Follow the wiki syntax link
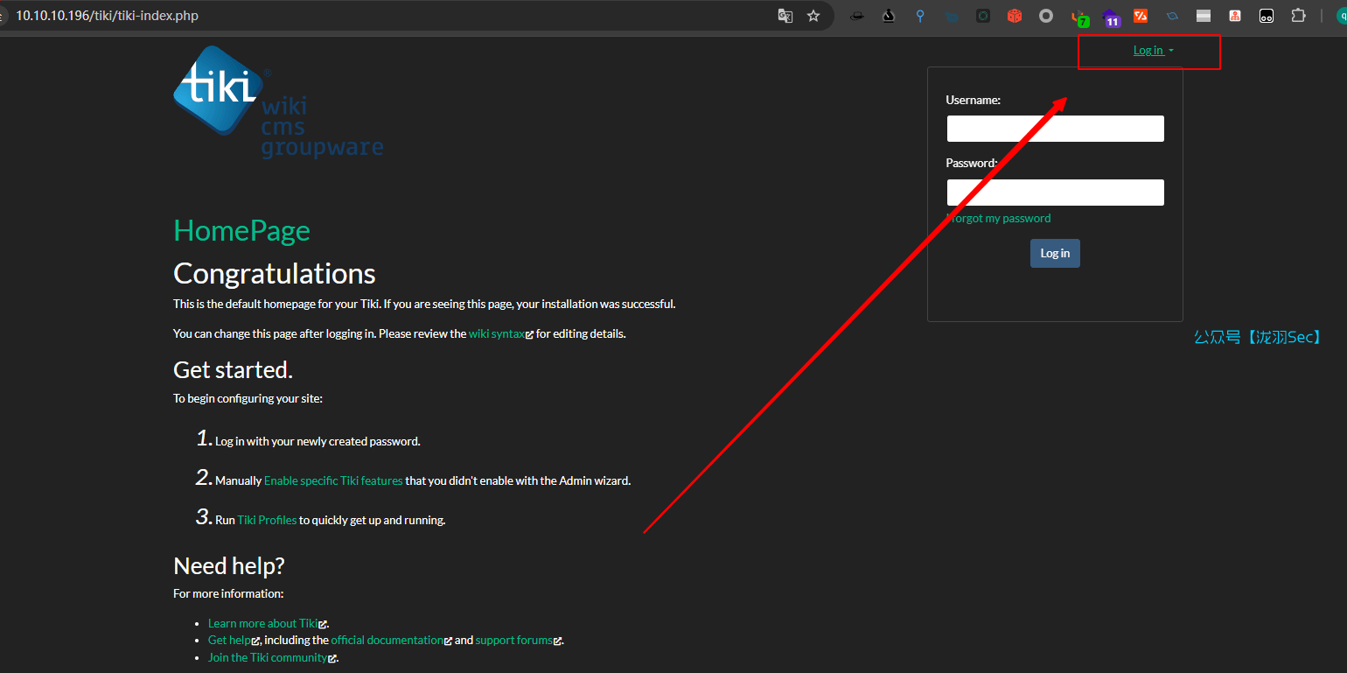Image resolution: width=1347 pixels, height=673 pixels. [x=496, y=334]
